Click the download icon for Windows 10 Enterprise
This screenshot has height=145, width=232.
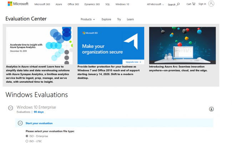click(x=211, y=109)
